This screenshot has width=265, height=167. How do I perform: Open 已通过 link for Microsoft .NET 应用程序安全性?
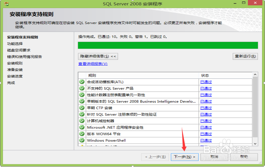[206, 127]
